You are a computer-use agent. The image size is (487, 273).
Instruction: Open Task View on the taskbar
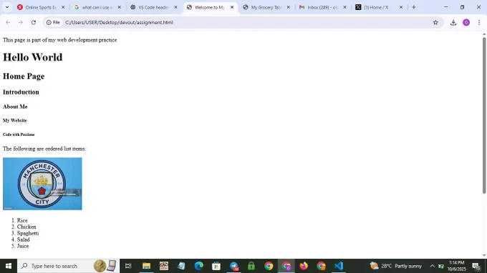128,266
